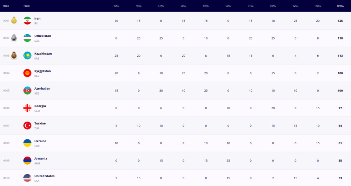Click the gold medal icon
The image size is (351, 186).
[14, 20]
